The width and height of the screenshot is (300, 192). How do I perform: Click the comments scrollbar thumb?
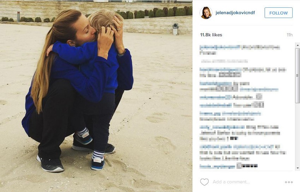tap(298, 76)
